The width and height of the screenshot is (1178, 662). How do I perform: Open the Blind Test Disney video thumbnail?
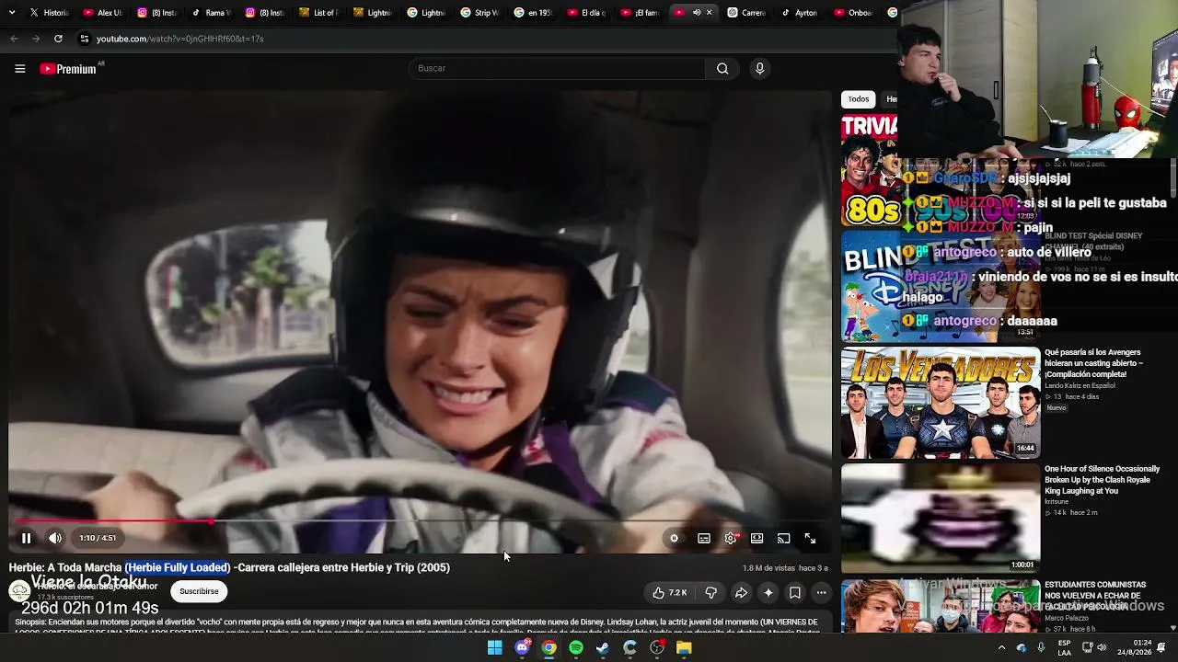pyautogui.click(x=941, y=286)
